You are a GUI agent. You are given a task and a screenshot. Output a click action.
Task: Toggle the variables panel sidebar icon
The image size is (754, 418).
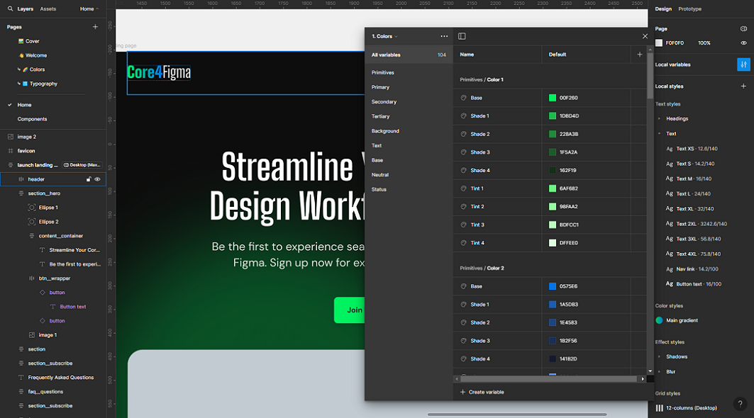462,36
